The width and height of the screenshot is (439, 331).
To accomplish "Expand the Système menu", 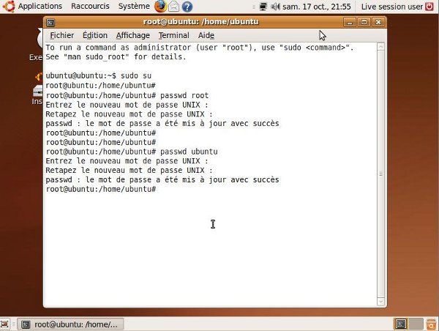I will (134, 7).
